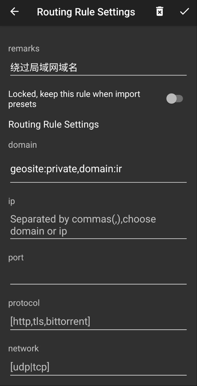Focus the empty port input field
This screenshot has width=197, height=386.
tap(98, 275)
